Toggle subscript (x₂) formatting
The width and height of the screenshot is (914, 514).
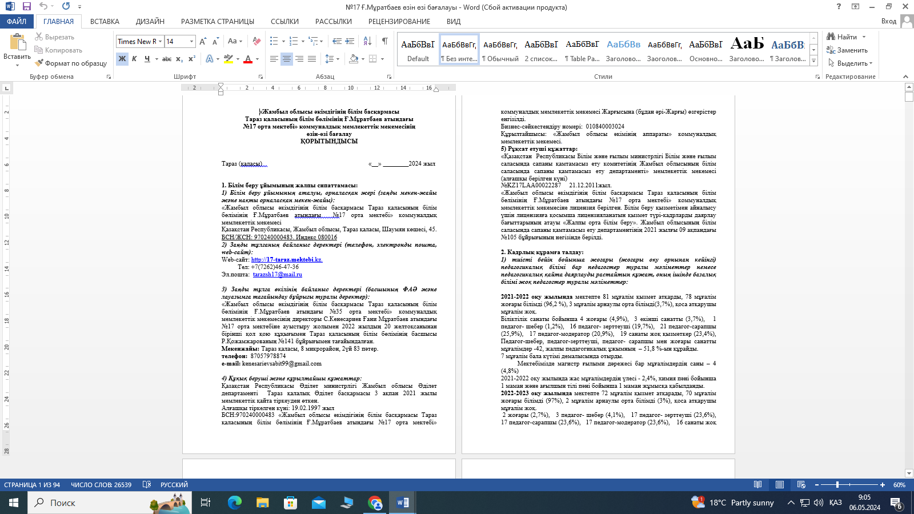pos(179,59)
